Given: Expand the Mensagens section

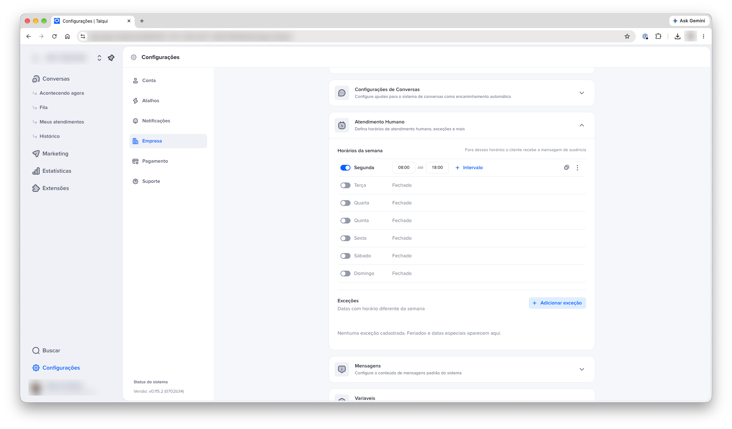Looking at the screenshot, I should point(581,369).
